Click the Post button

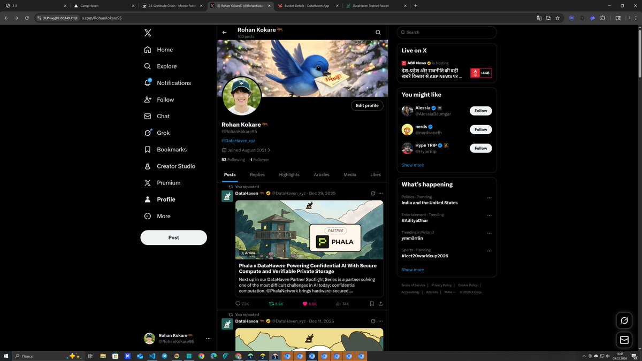click(173, 237)
